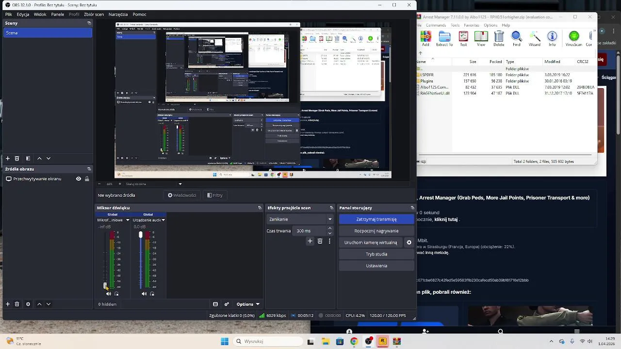Move source down in Źródła obrazu

49,304
